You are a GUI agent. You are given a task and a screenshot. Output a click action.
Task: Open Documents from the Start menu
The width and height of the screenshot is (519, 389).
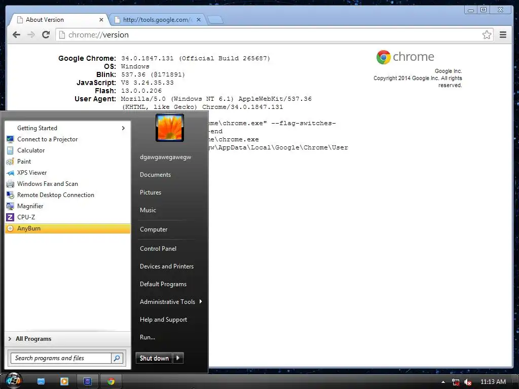[x=155, y=175]
